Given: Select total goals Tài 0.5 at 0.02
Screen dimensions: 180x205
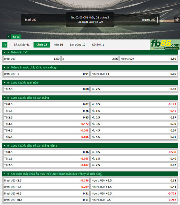Looking at the screenshot, I should pyautogui.click(x=46, y=104).
